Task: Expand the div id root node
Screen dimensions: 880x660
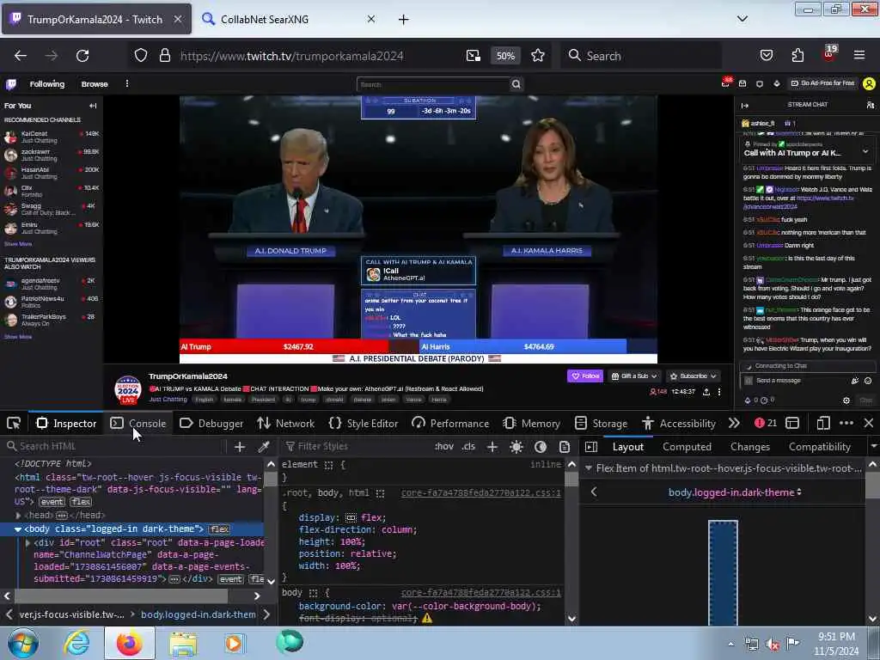Action: pos(27,543)
